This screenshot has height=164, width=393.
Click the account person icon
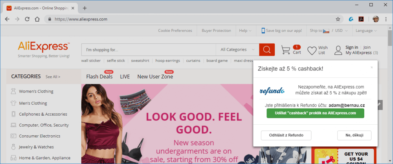[x=338, y=50]
